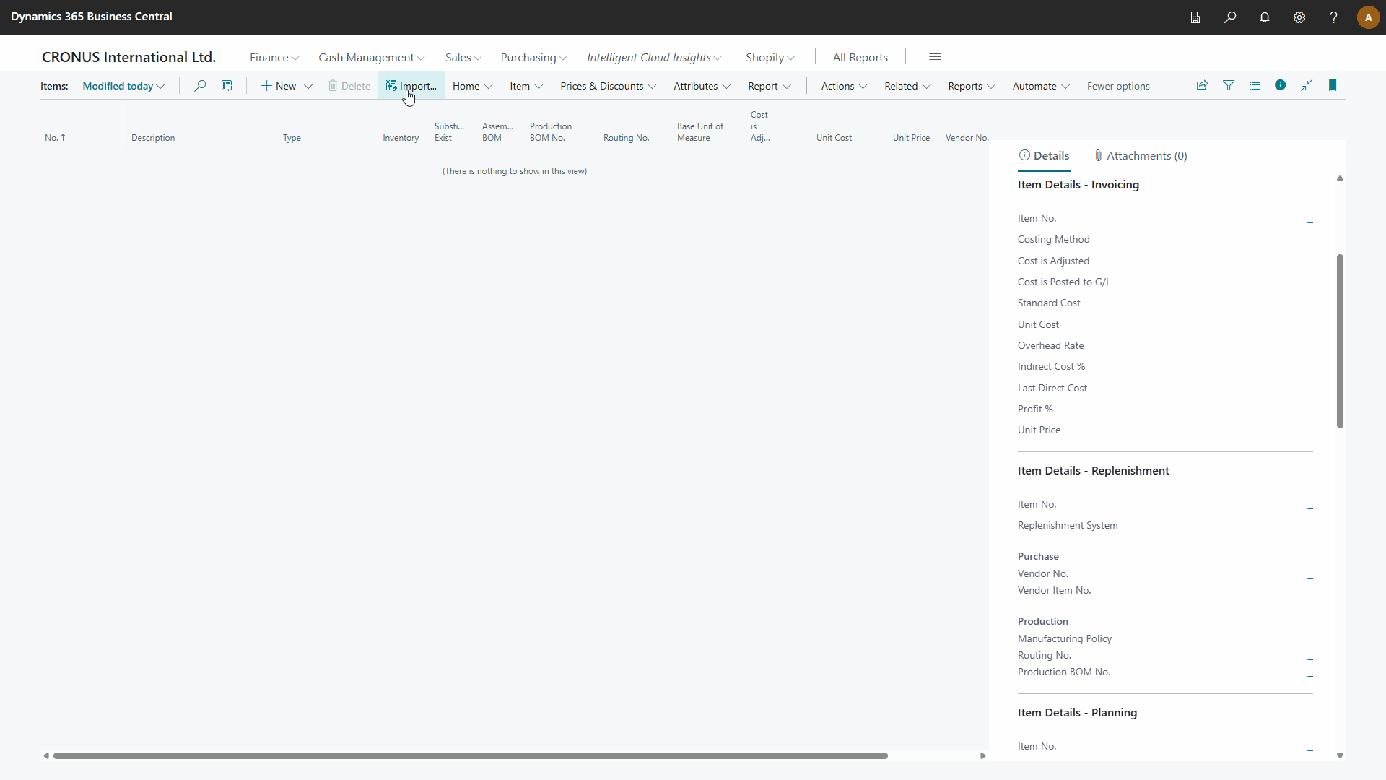Open the Help question mark
Image resolution: width=1386 pixels, height=780 pixels.
[1333, 17]
